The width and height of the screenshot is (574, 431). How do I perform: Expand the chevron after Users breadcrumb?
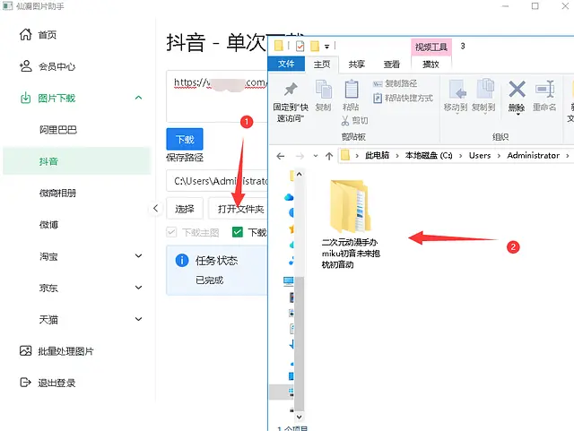coord(499,156)
